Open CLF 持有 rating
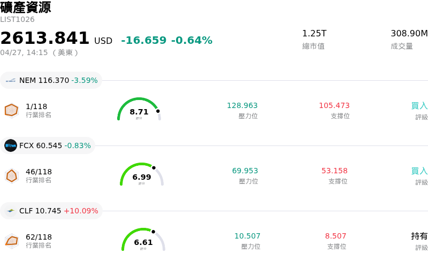 point(419,236)
